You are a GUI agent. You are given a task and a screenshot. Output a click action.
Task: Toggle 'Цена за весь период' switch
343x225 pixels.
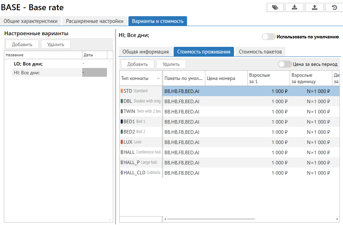[x=285, y=64]
